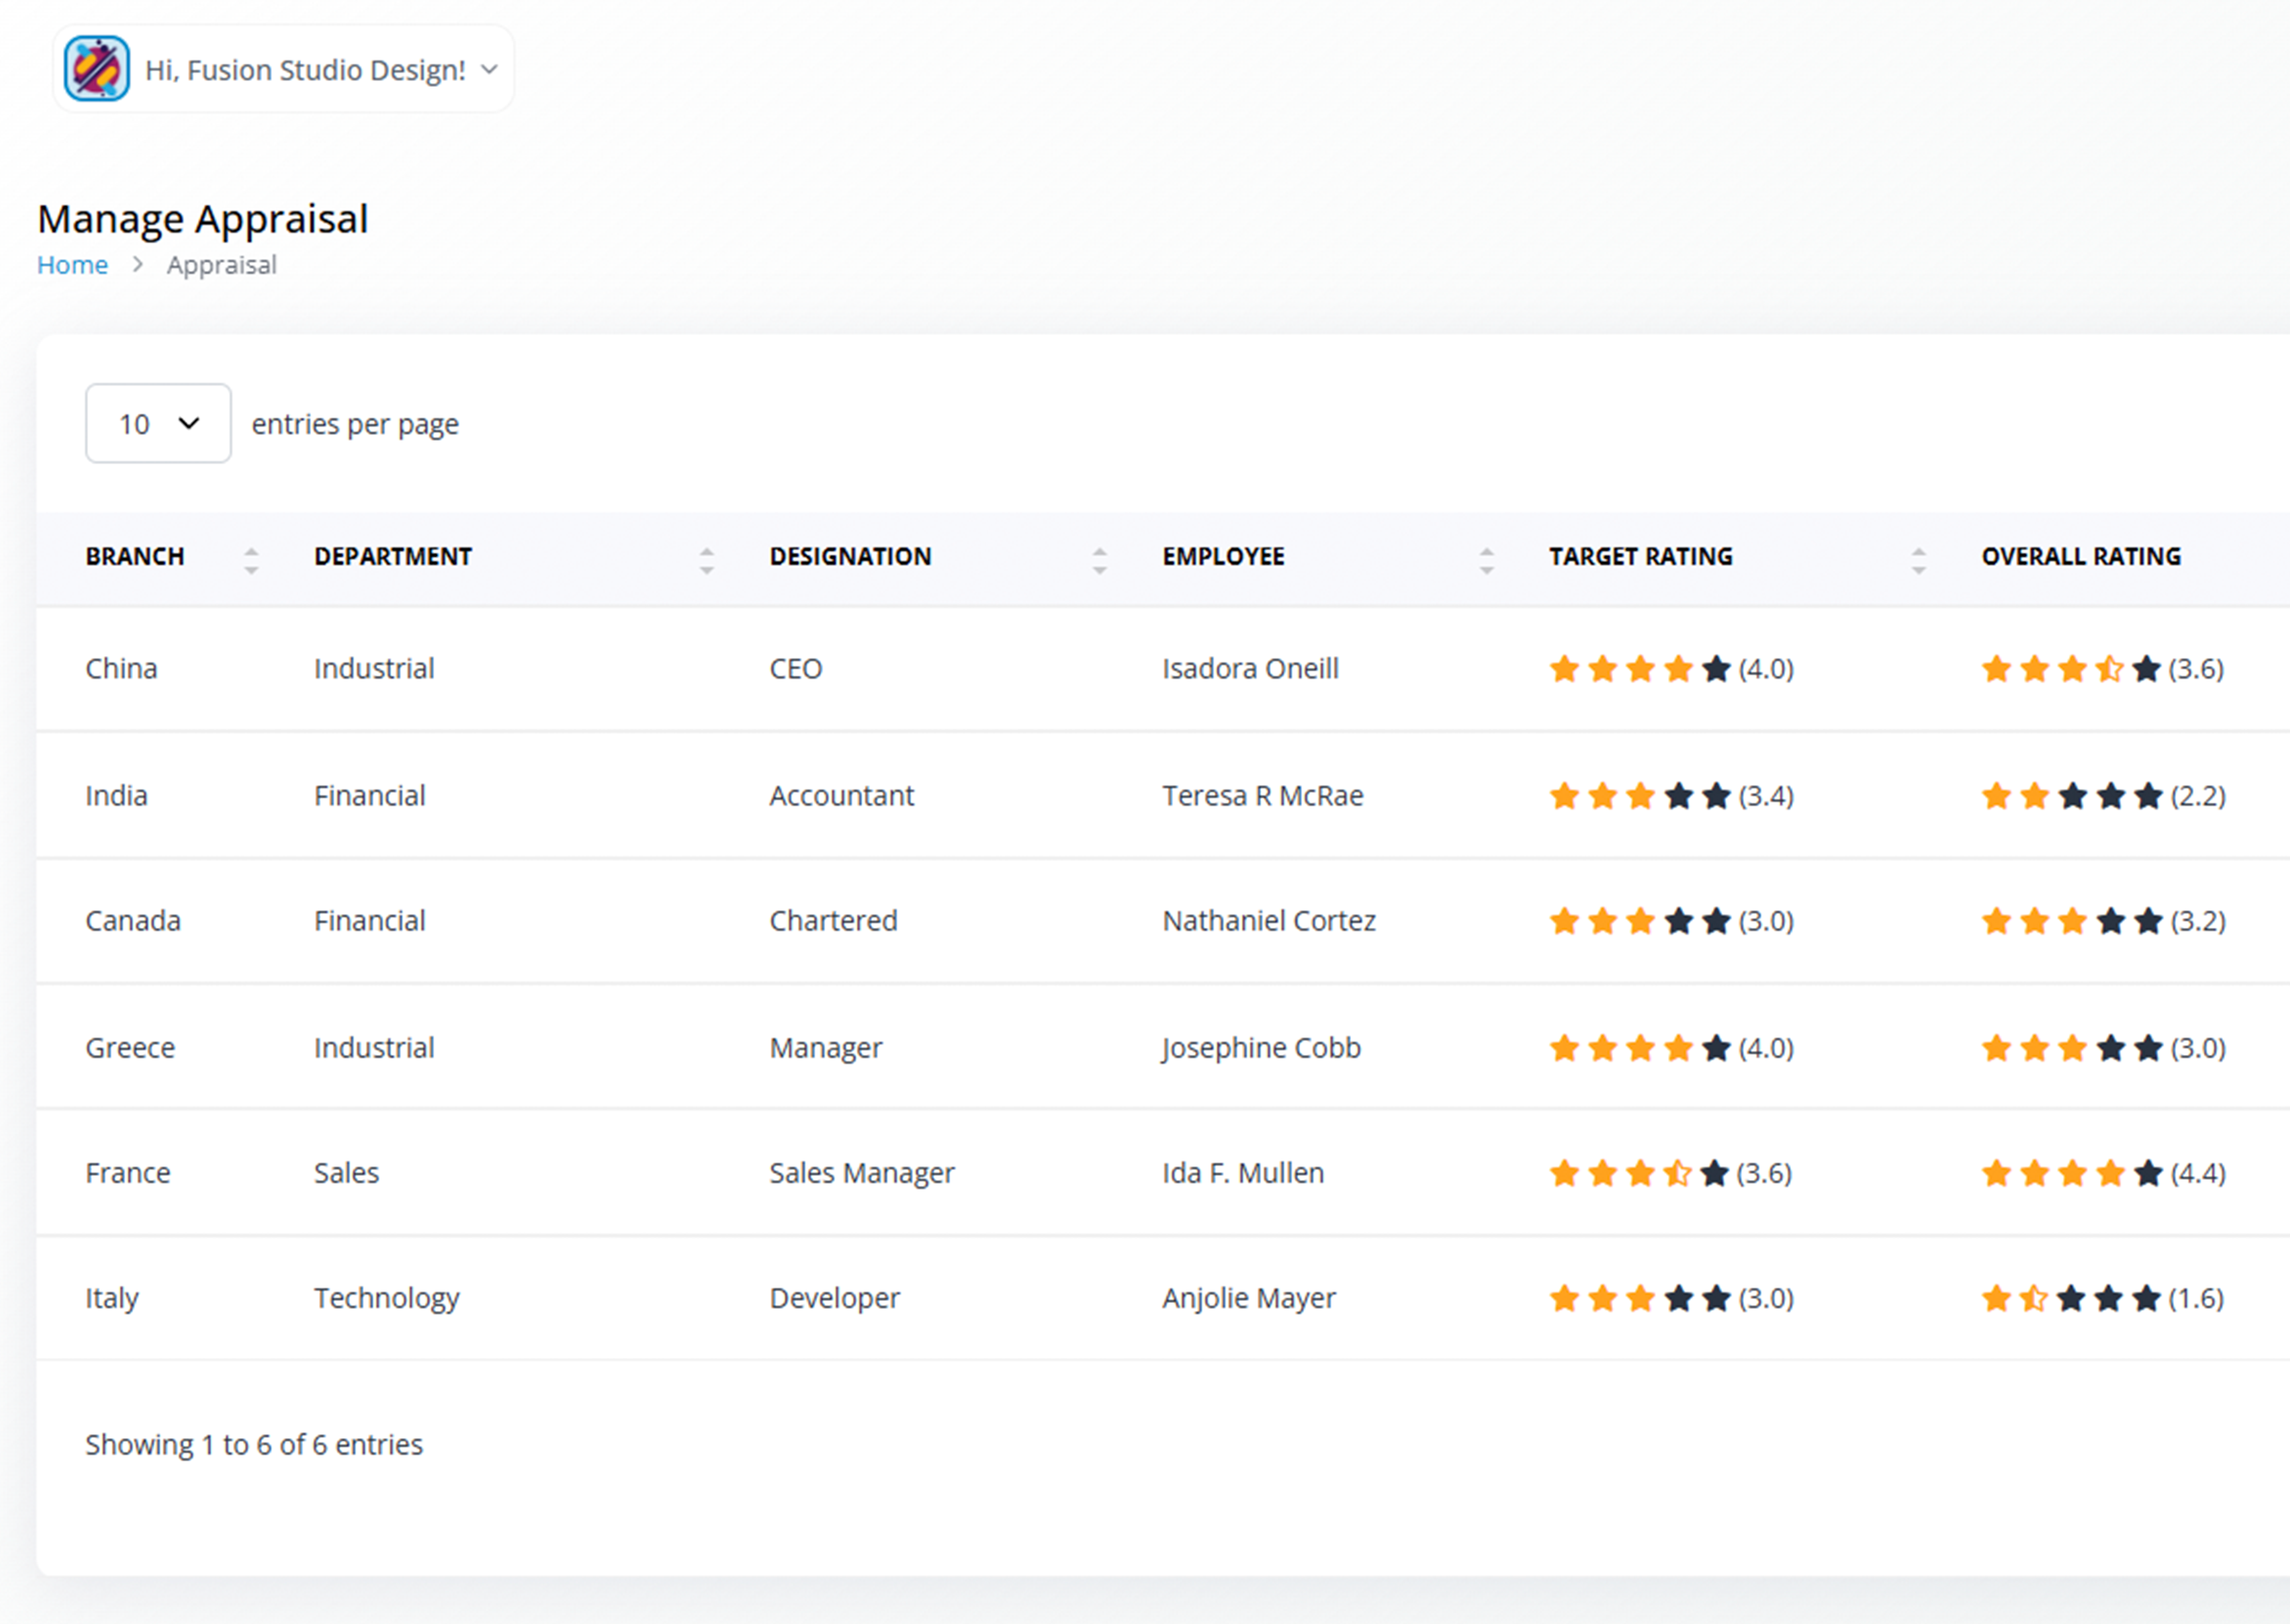Viewport: 2290px width, 1624px height.
Task: Click the Showing 1 to 6 of 6 entries text
Action: (x=254, y=1444)
